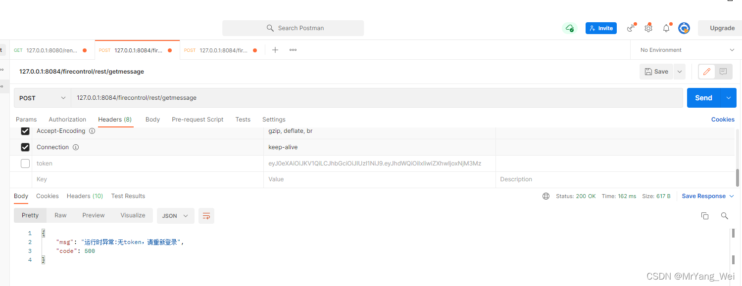Toggle word wrap in the response body
This screenshot has height=286, width=742.
(x=206, y=216)
